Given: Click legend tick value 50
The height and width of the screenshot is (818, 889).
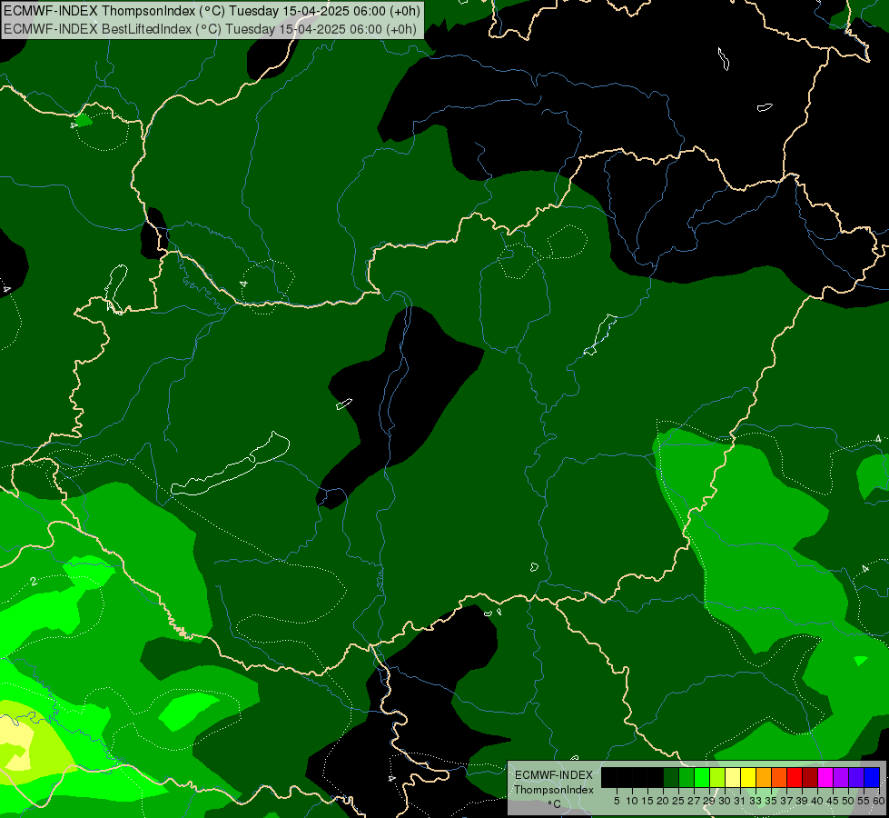Looking at the screenshot, I should click(848, 801).
